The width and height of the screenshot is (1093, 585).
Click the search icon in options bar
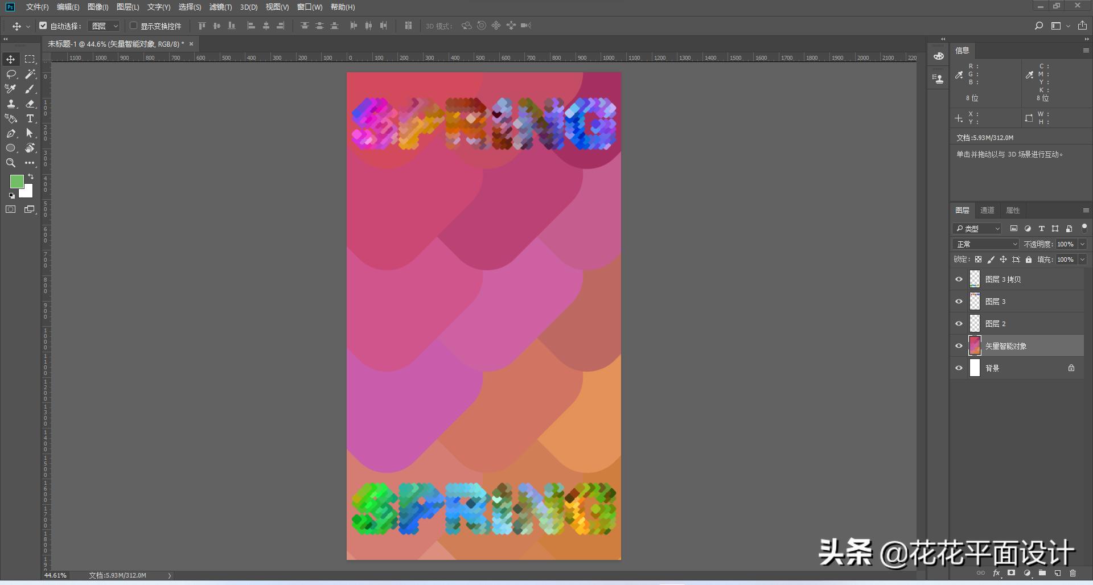click(x=1038, y=26)
